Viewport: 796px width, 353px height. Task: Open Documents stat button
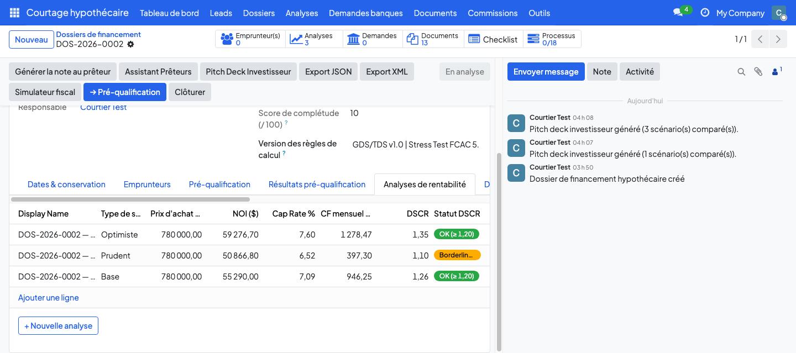433,39
